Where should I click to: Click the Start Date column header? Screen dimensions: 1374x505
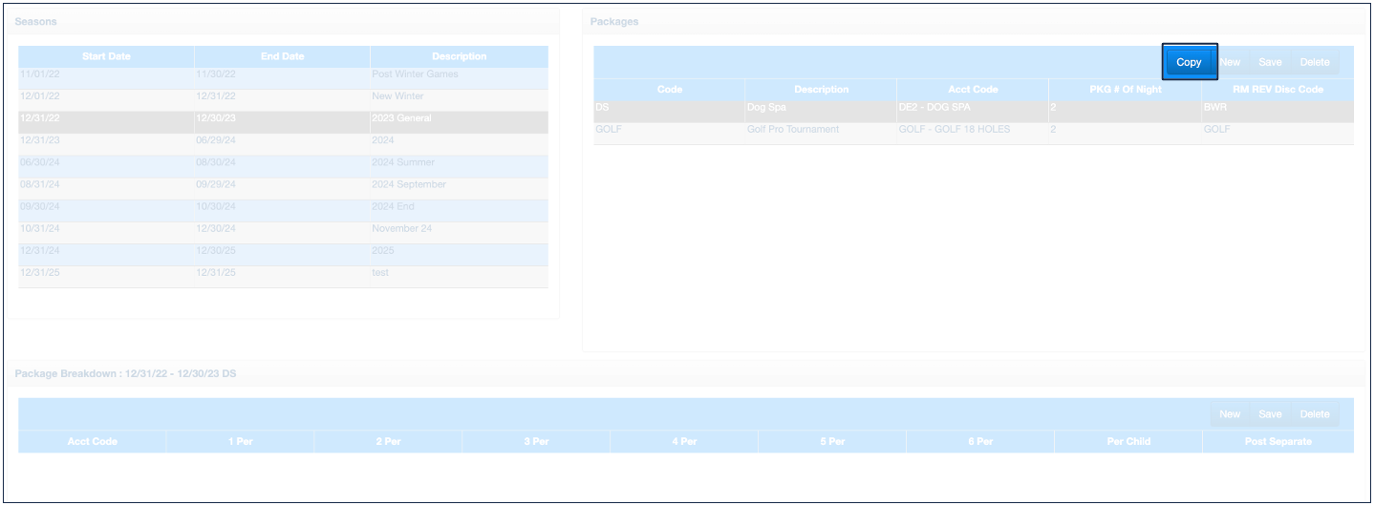106,56
